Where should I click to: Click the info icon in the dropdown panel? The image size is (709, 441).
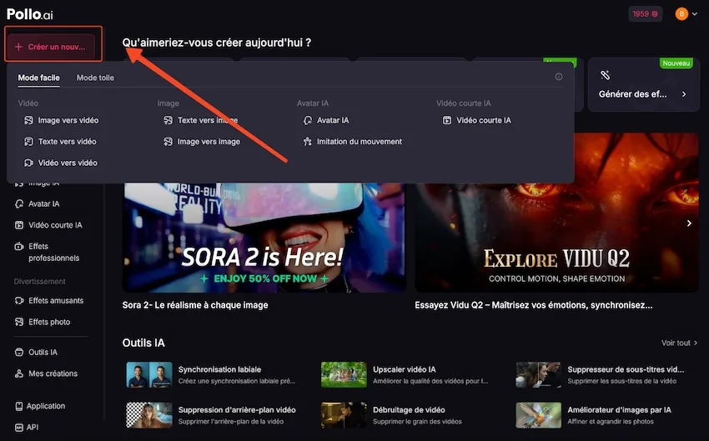[559, 78]
